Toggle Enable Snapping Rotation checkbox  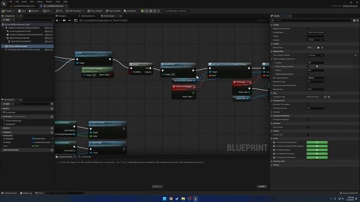[308, 74]
